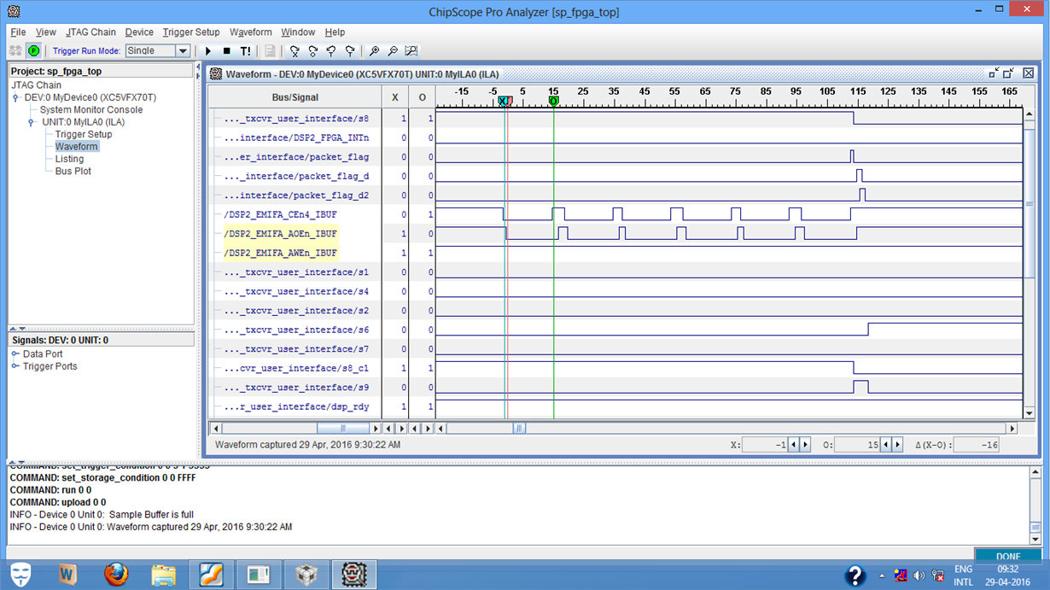Click the JTAG chain connection toolbar icon

15,51
